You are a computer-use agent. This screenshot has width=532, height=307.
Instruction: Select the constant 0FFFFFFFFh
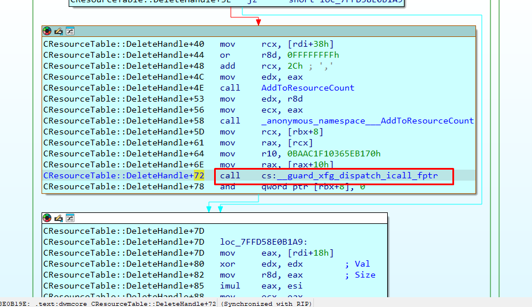(x=313, y=55)
